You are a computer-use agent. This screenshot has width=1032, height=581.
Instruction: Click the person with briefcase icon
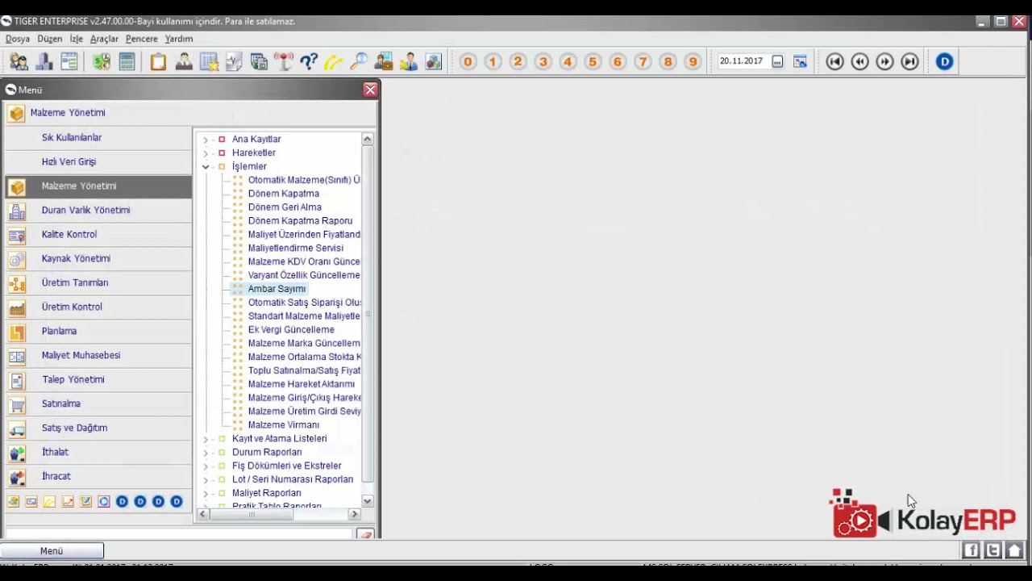coord(384,61)
